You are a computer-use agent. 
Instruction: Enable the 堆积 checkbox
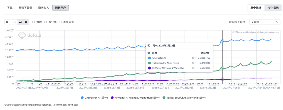(x=33, y=22)
